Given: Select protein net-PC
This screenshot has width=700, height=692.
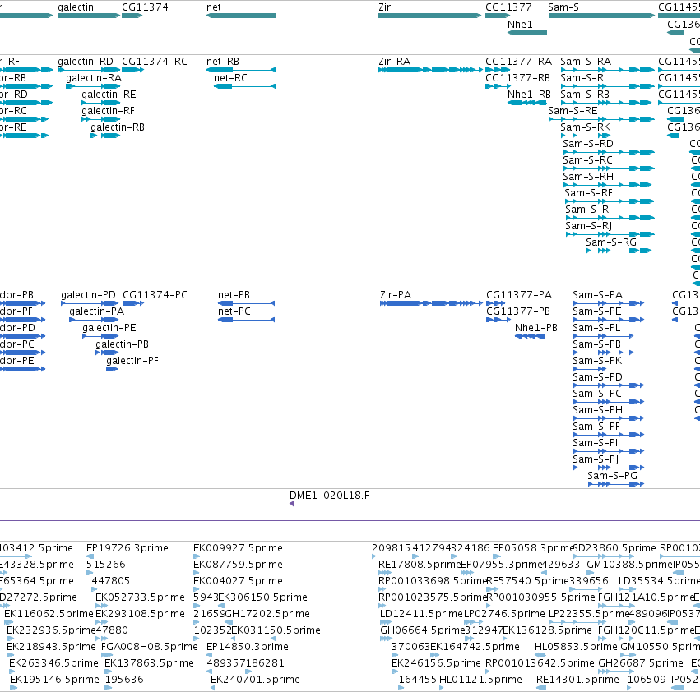Looking at the screenshot, I should click(247, 320).
